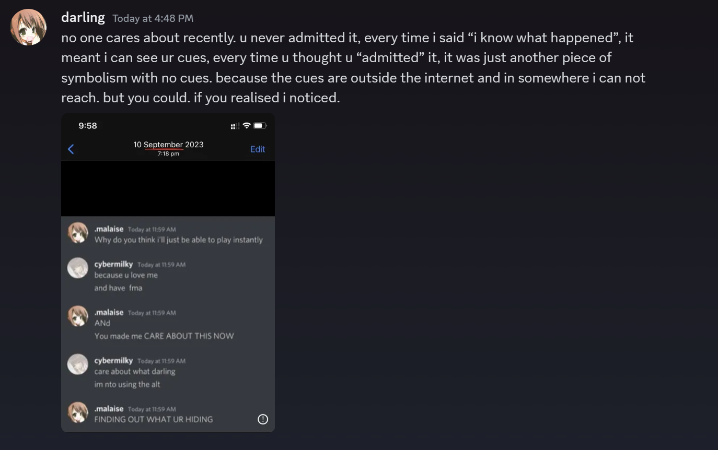Tap the blue back chevron in the screenshot

pyautogui.click(x=71, y=149)
